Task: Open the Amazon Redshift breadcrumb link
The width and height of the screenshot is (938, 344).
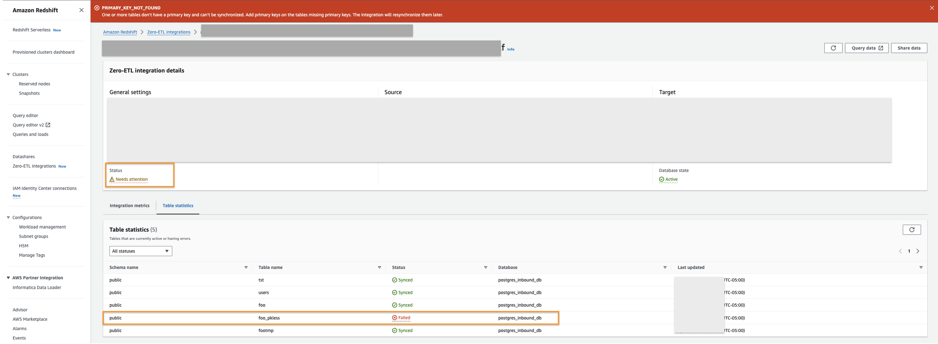Action: 120,32
